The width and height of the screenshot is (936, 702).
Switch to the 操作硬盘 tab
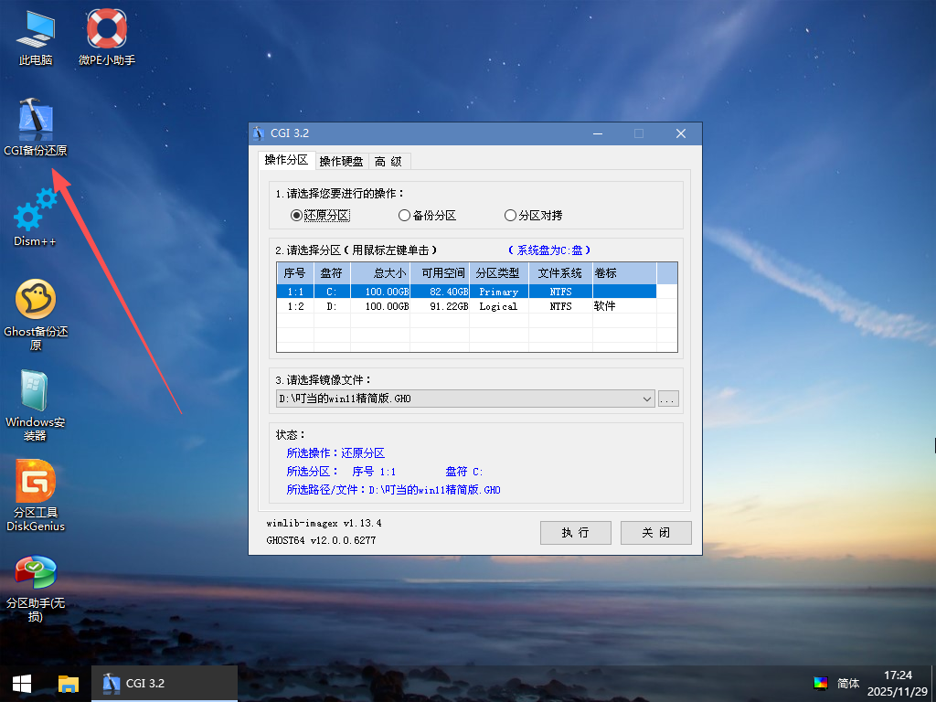[340, 161]
